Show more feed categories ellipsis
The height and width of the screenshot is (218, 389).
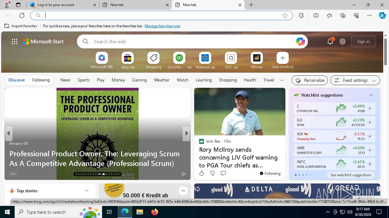click(282, 80)
